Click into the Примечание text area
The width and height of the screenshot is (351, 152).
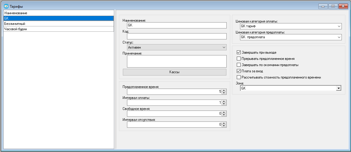(177, 61)
